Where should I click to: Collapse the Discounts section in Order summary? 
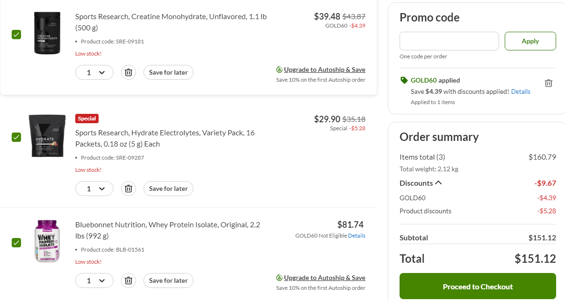(x=438, y=183)
